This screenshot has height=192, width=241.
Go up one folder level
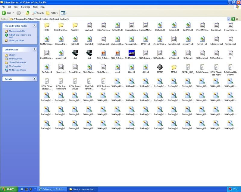tap(28, 13)
